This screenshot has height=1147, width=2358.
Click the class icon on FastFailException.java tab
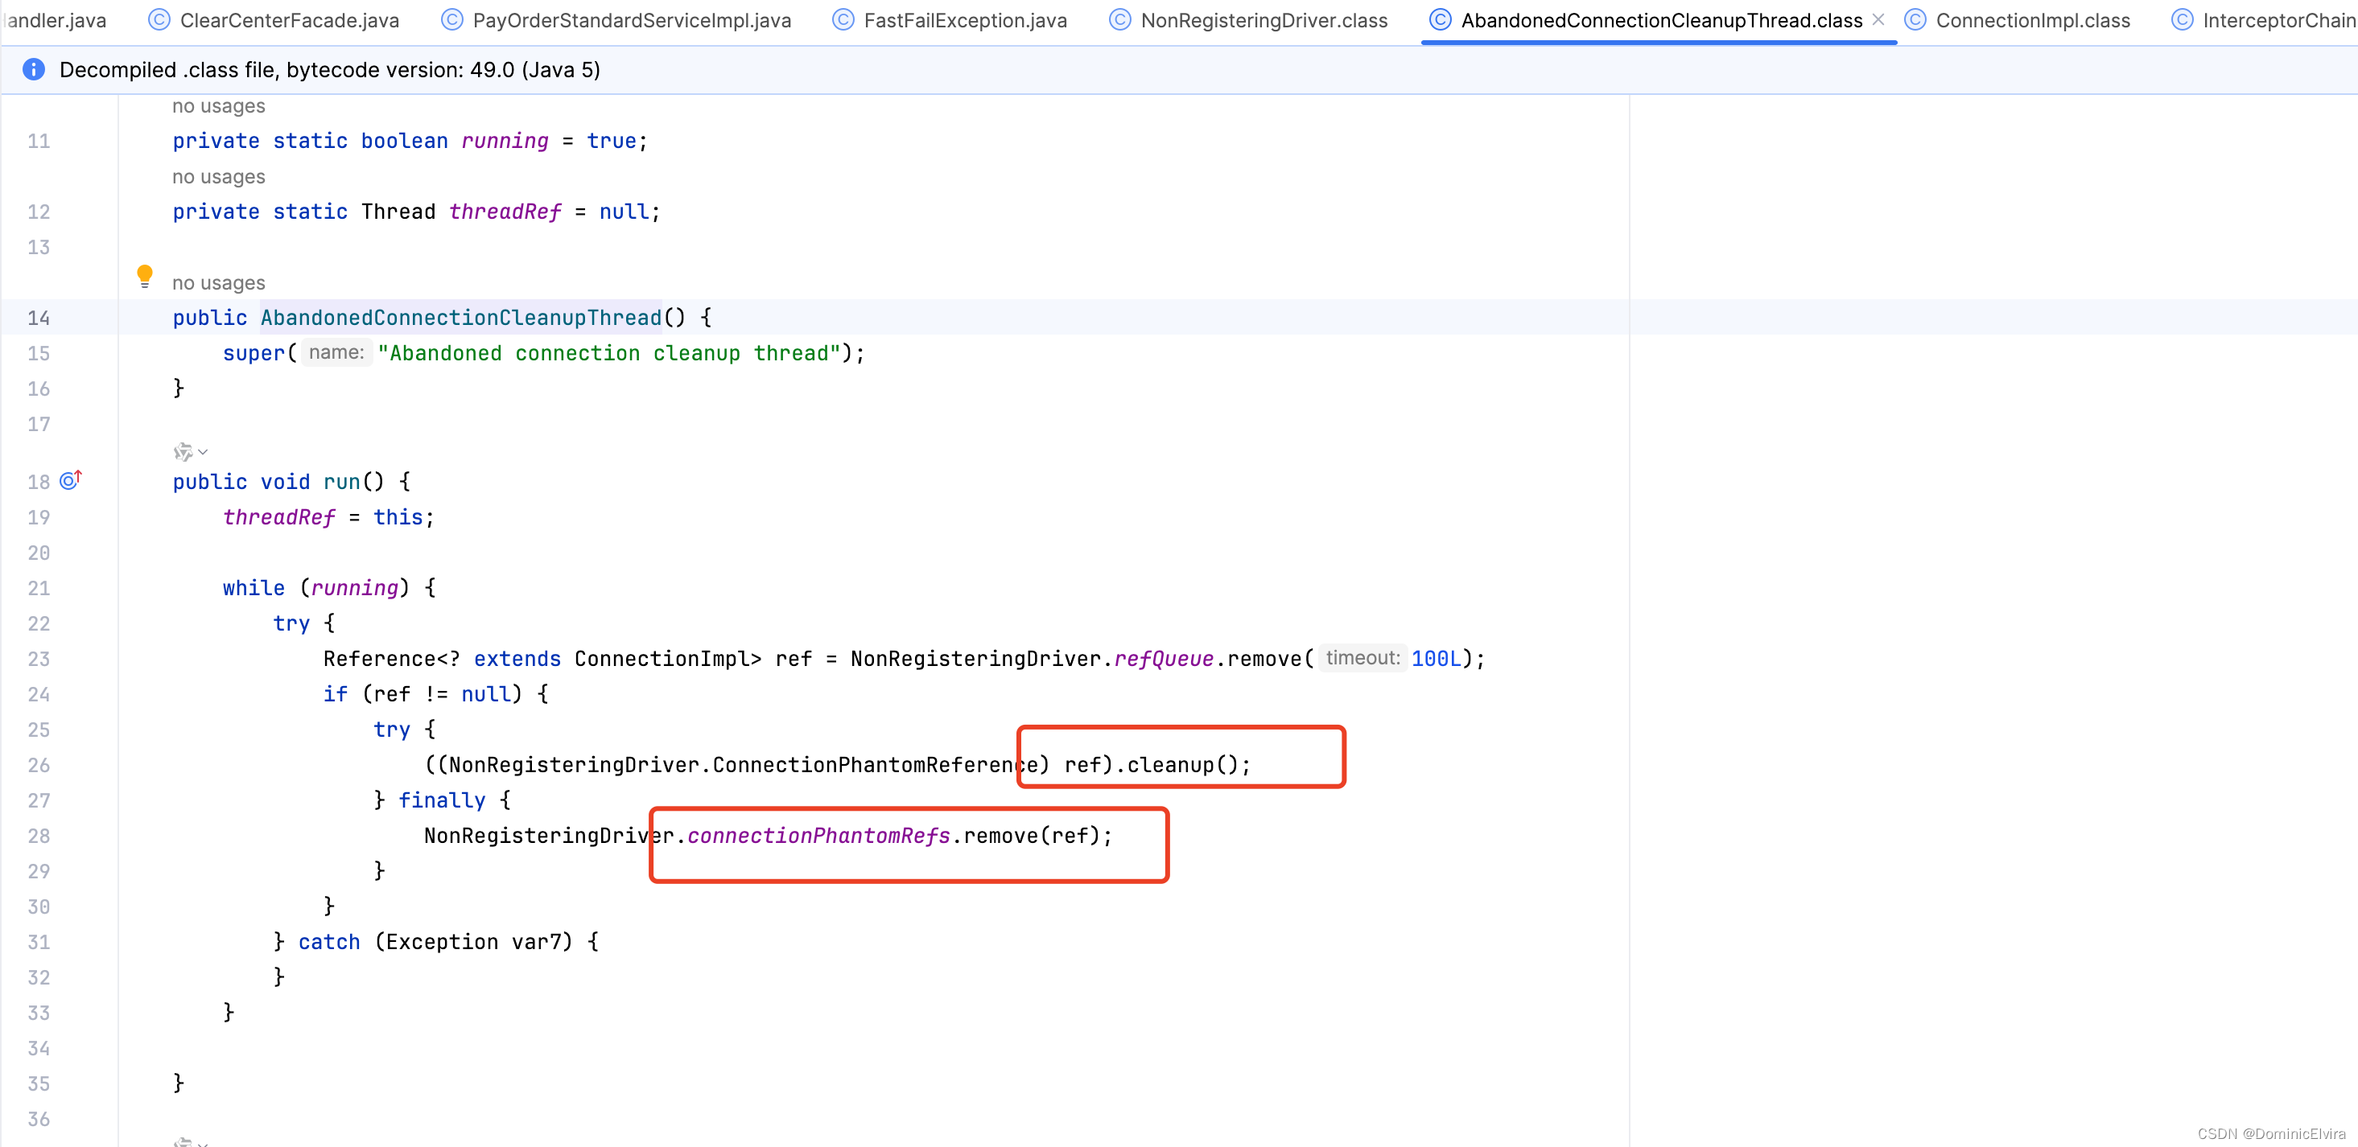pos(843,19)
